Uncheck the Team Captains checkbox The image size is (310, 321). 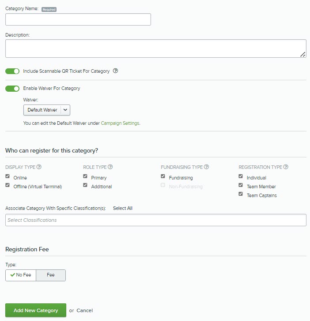click(241, 194)
